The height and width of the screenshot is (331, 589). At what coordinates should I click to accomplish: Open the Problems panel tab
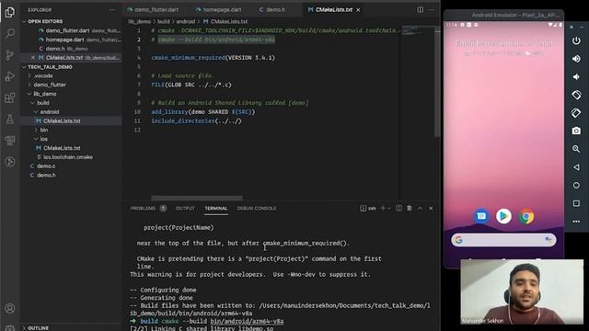point(144,208)
